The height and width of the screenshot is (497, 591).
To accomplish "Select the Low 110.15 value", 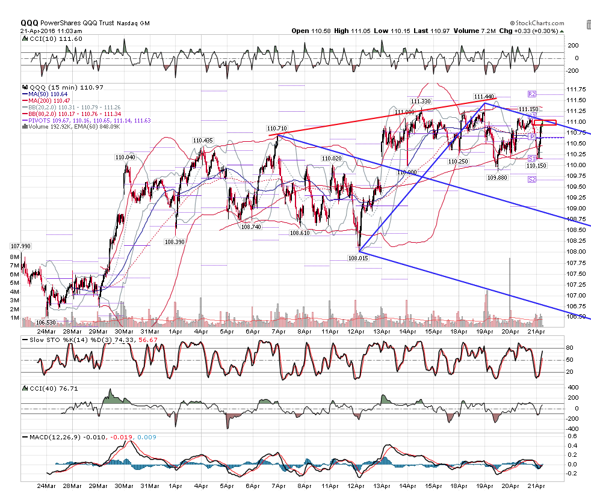I will tap(392, 31).
